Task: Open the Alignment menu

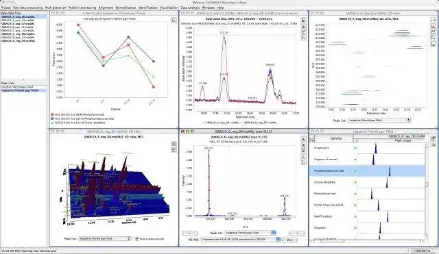Action: [106, 8]
